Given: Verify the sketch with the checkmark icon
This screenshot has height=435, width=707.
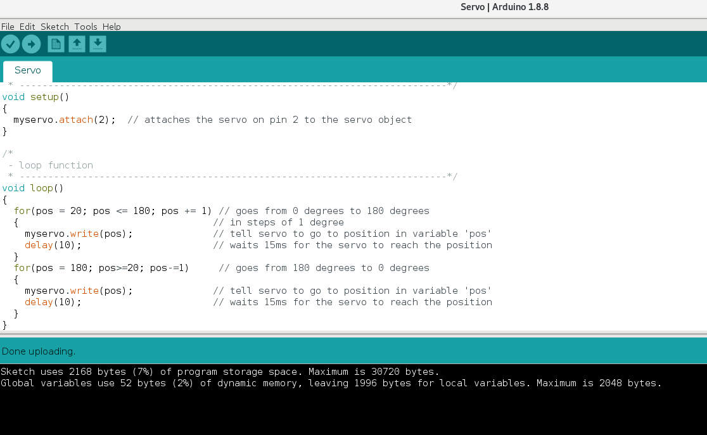Looking at the screenshot, I should [x=10, y=44].
